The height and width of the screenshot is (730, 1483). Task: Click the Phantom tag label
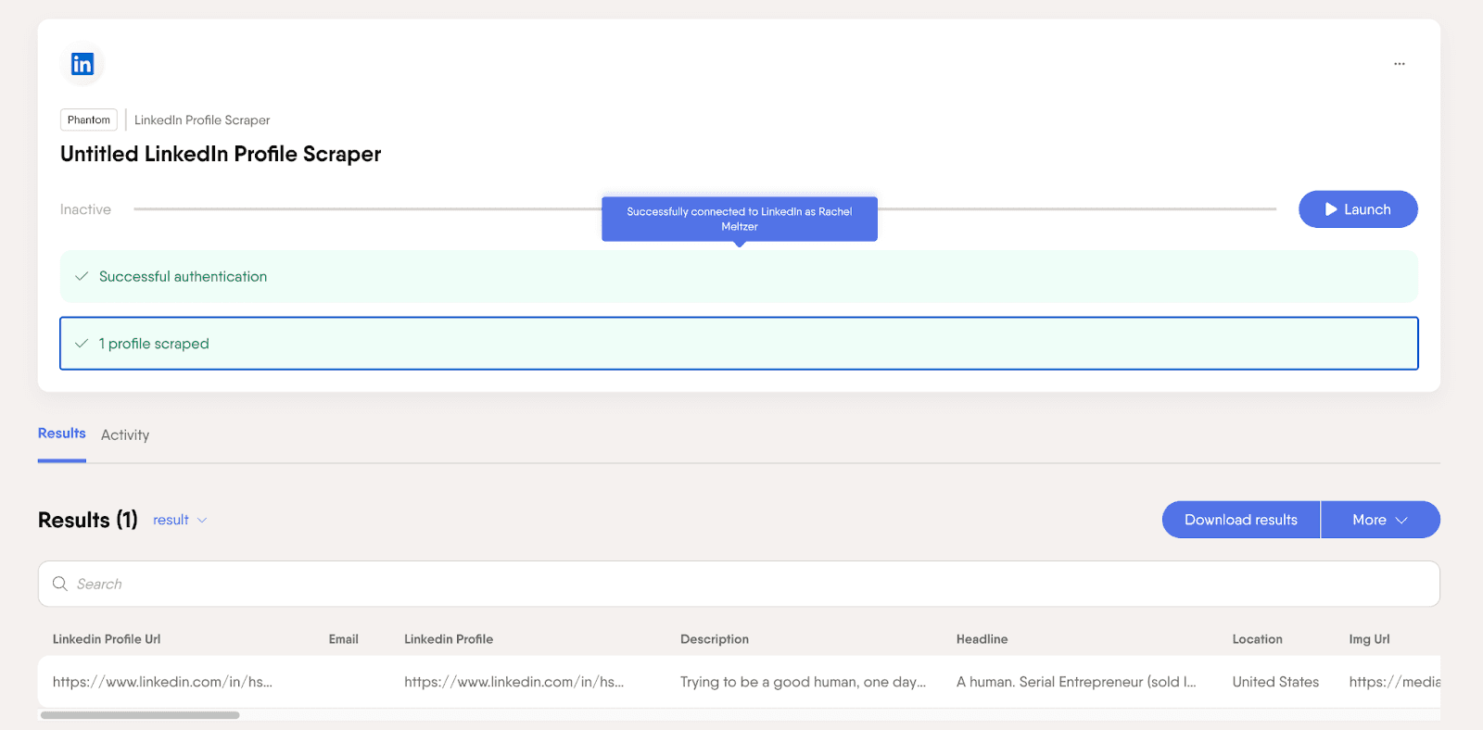pyautogui.click(x=89, y=120)
